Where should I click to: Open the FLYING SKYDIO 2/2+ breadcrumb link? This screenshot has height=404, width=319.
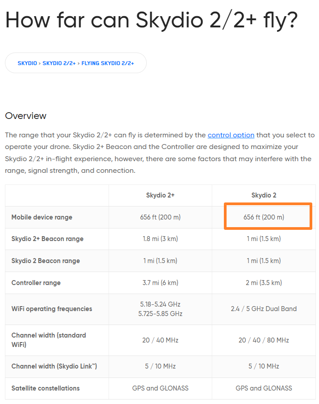pos(108,63)
